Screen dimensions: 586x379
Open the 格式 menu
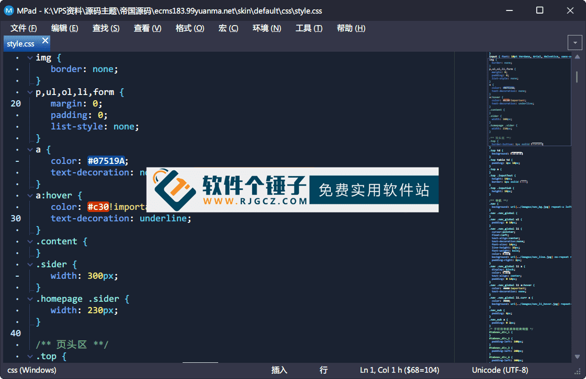coord(189,28)
